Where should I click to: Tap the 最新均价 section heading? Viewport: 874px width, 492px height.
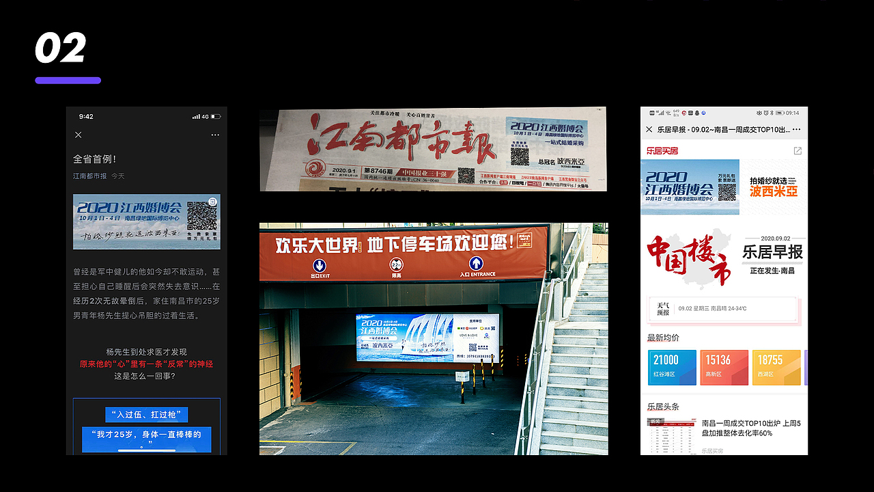(x=663, y=338)
